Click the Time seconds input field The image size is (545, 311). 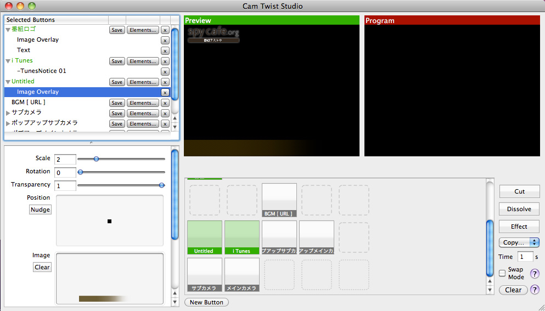pos(525,257)
